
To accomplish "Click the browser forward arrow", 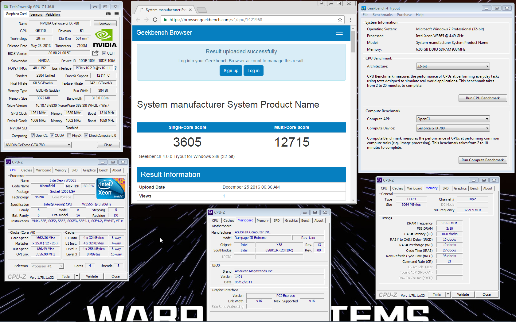I will pyautogui.click(x=147, y=20).
